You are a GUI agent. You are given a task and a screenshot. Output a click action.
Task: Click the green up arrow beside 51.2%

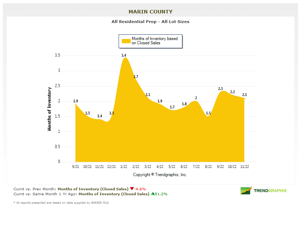[153, 194]
